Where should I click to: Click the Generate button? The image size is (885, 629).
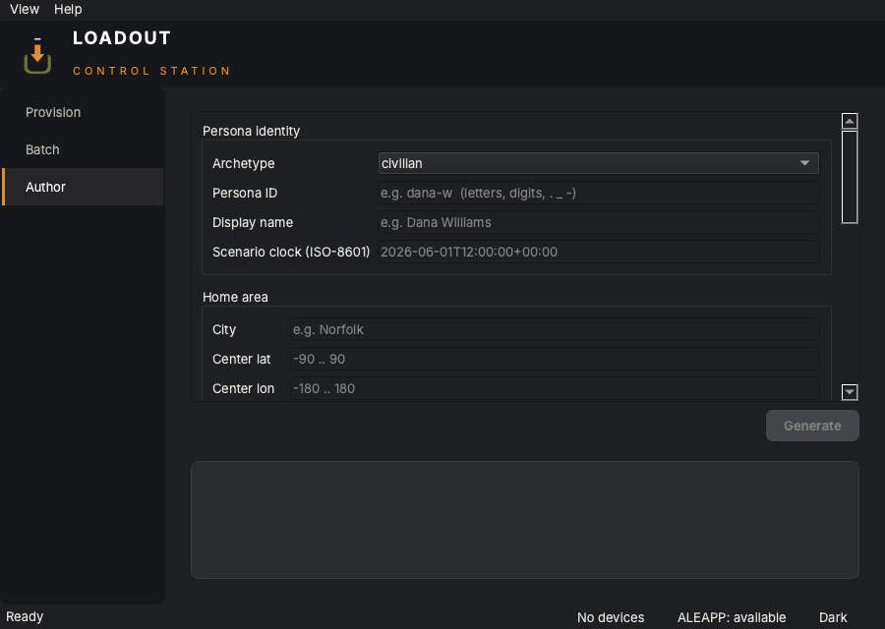click(812, 426)
